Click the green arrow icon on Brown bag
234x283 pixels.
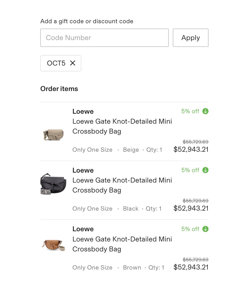205,229
